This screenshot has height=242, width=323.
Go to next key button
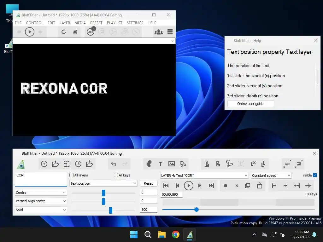pyautogui.click(x=200, y=186)
